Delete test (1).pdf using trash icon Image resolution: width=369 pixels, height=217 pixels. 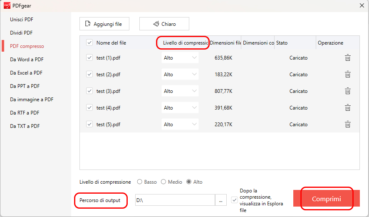347,58
